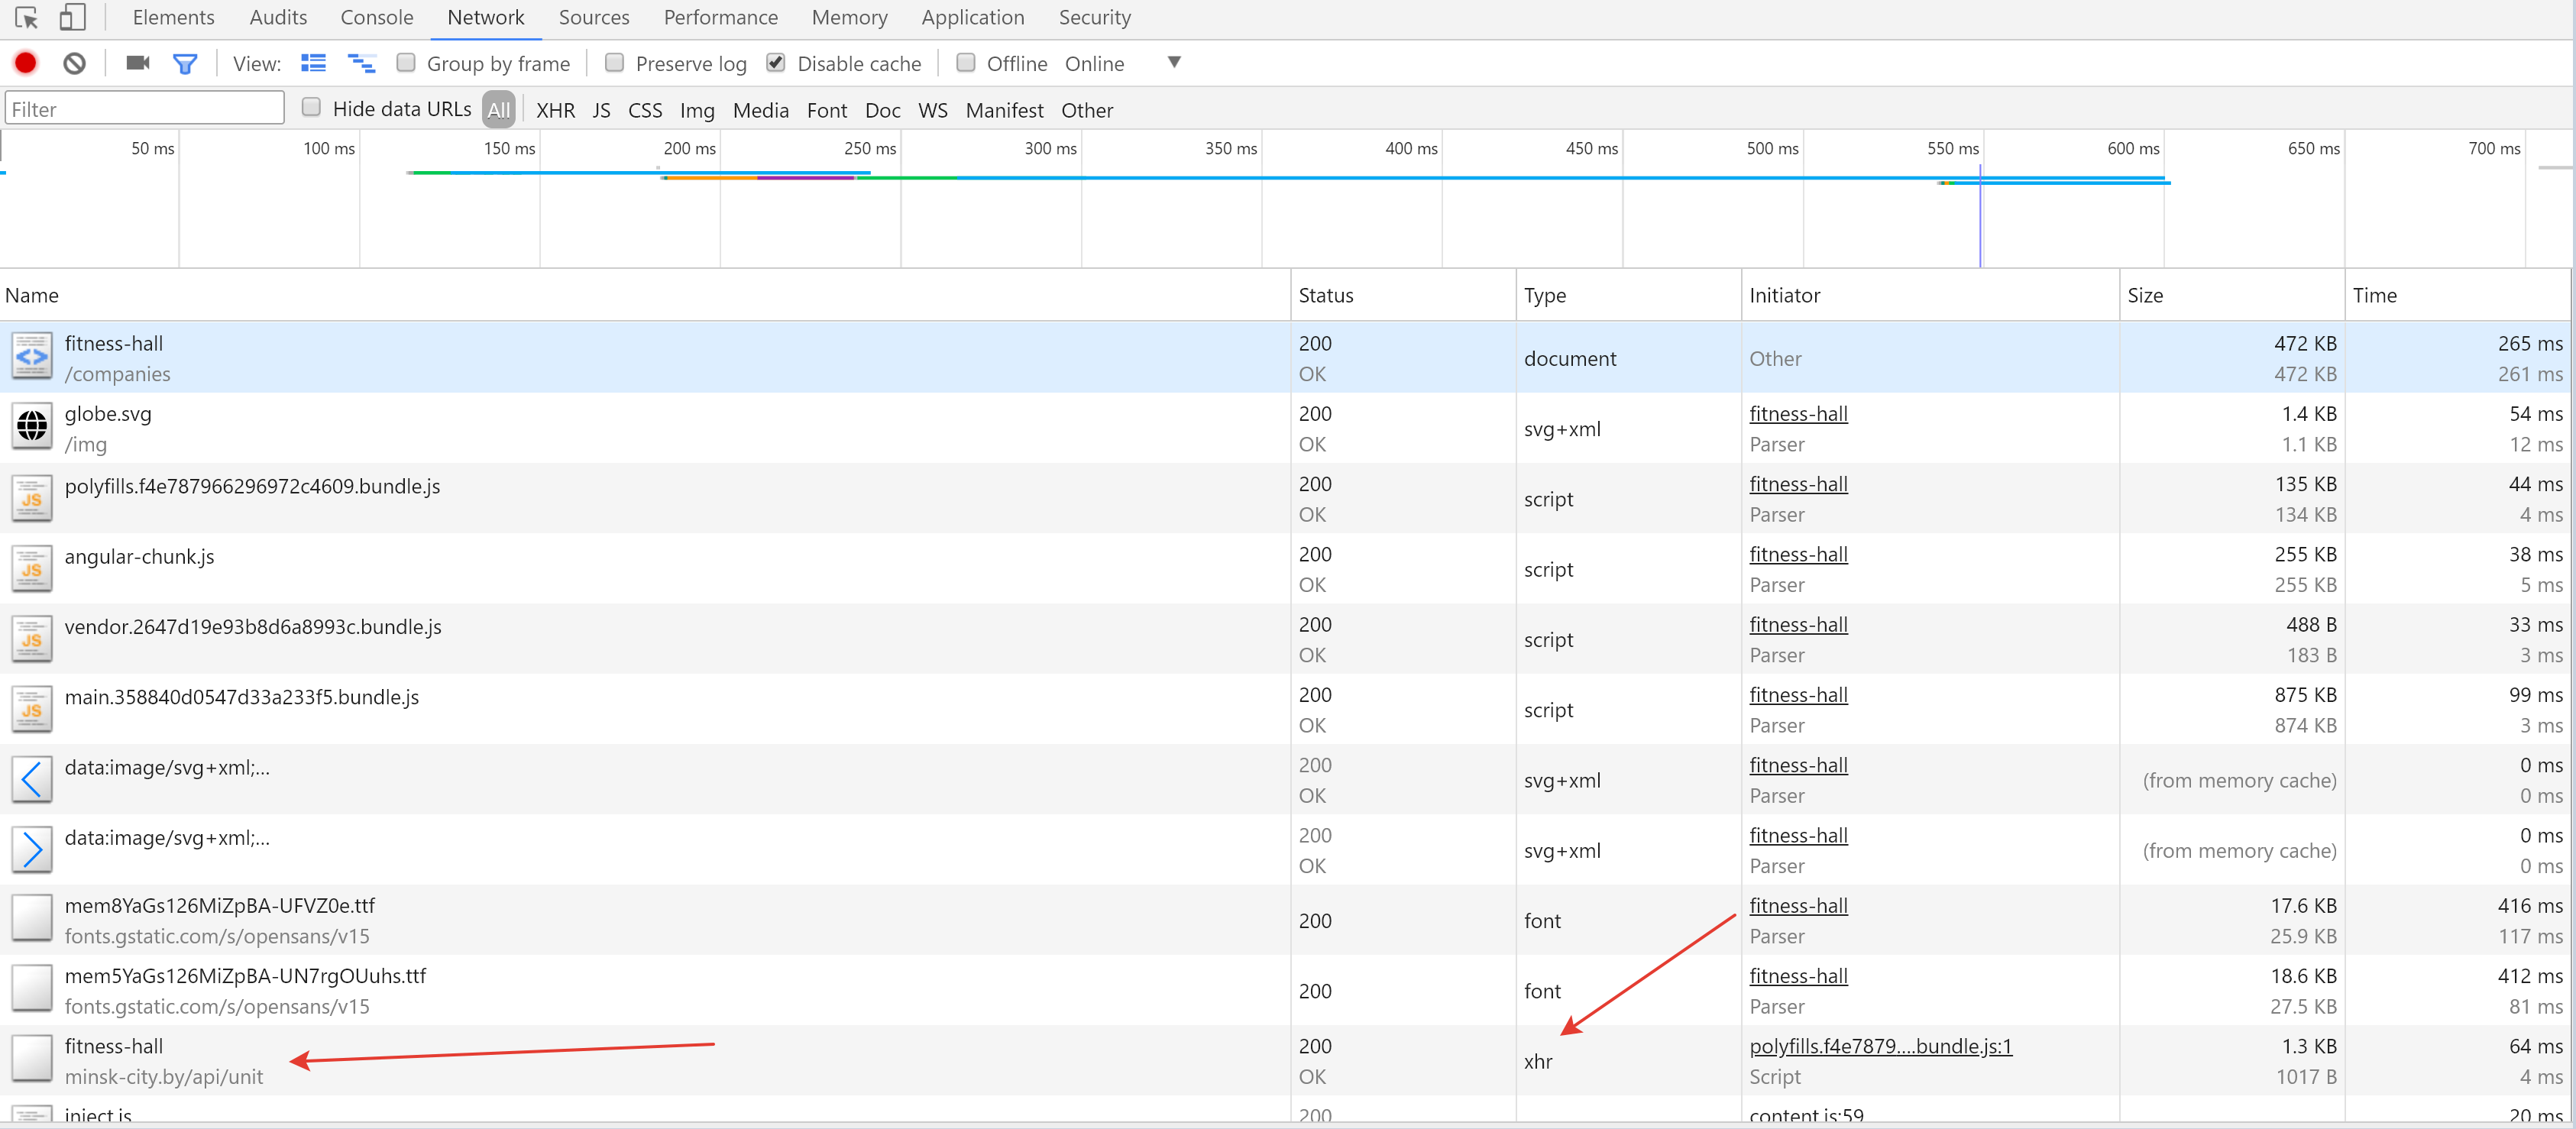Filter requests by CSS type
The height and width of the screenshot is (1129, 2576).
tap(645, 110)
